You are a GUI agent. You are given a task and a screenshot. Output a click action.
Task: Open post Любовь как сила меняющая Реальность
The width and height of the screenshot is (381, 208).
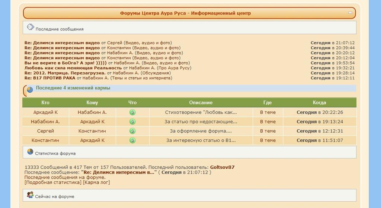click(73, 68)
